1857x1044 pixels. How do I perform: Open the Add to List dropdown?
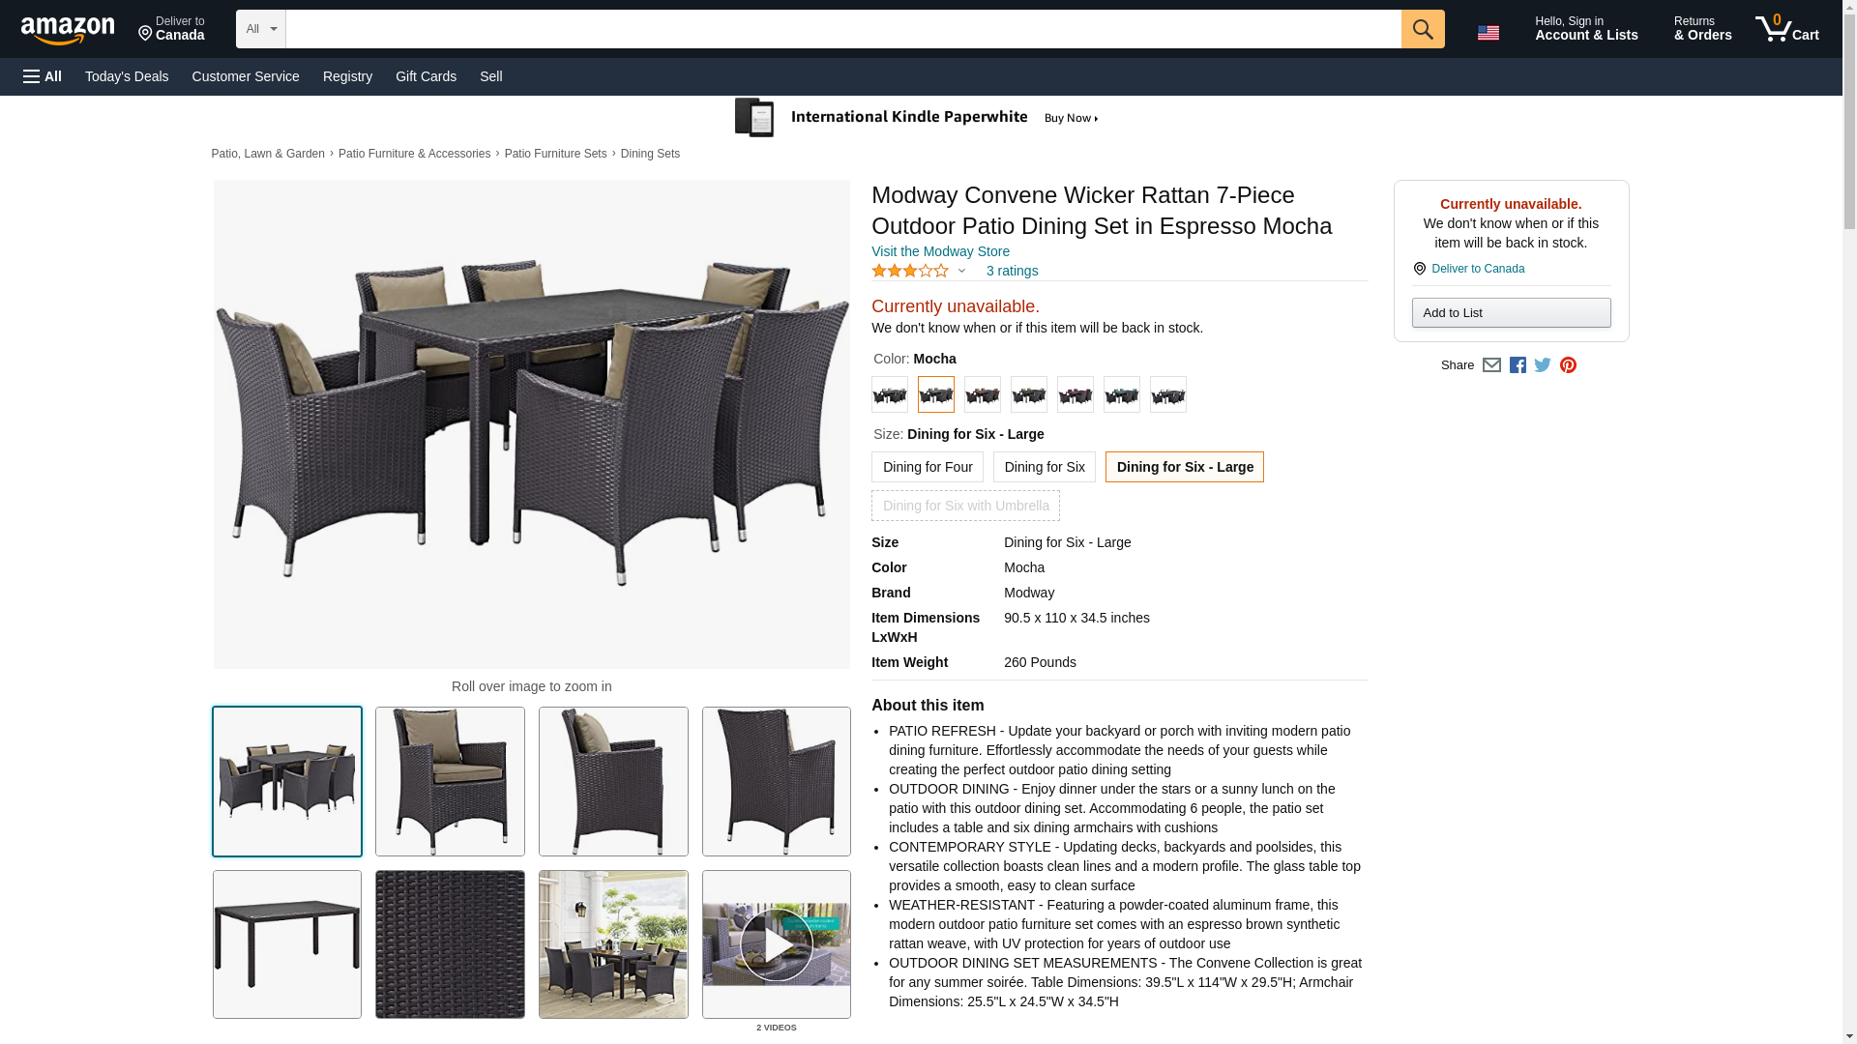(1511, 313)
